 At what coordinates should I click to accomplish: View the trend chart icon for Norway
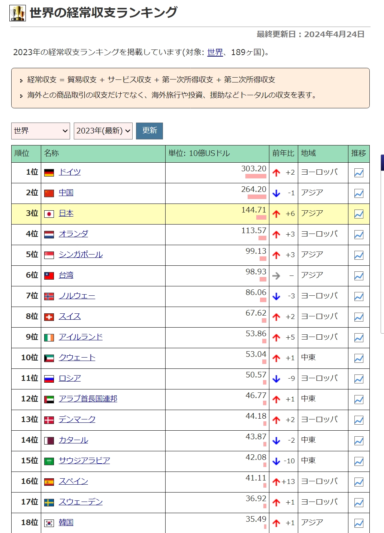359,296
